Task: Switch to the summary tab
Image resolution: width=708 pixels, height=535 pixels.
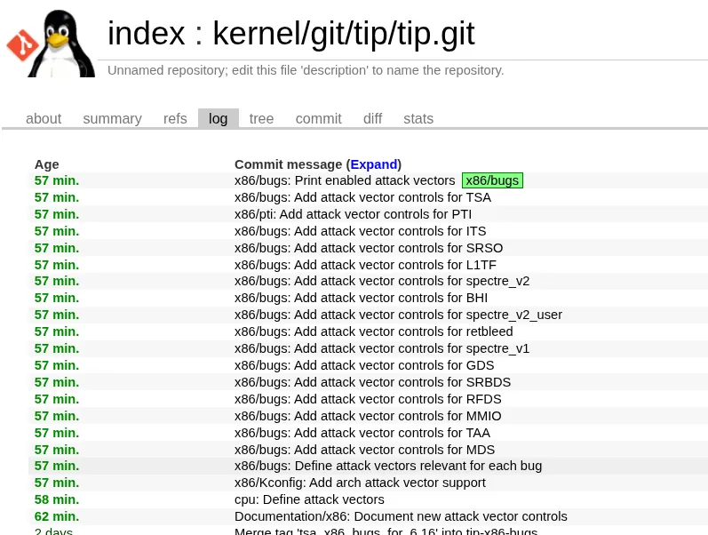Action: click(x=112, y=119)
